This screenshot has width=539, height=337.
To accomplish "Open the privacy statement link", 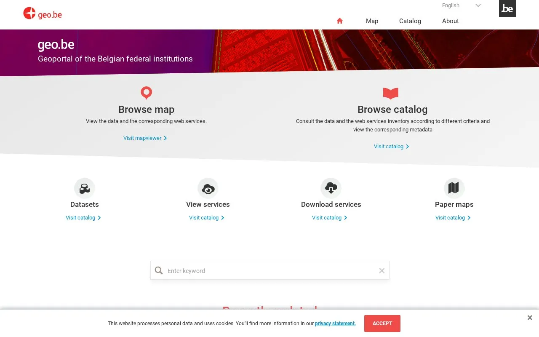I will [335, 324].
